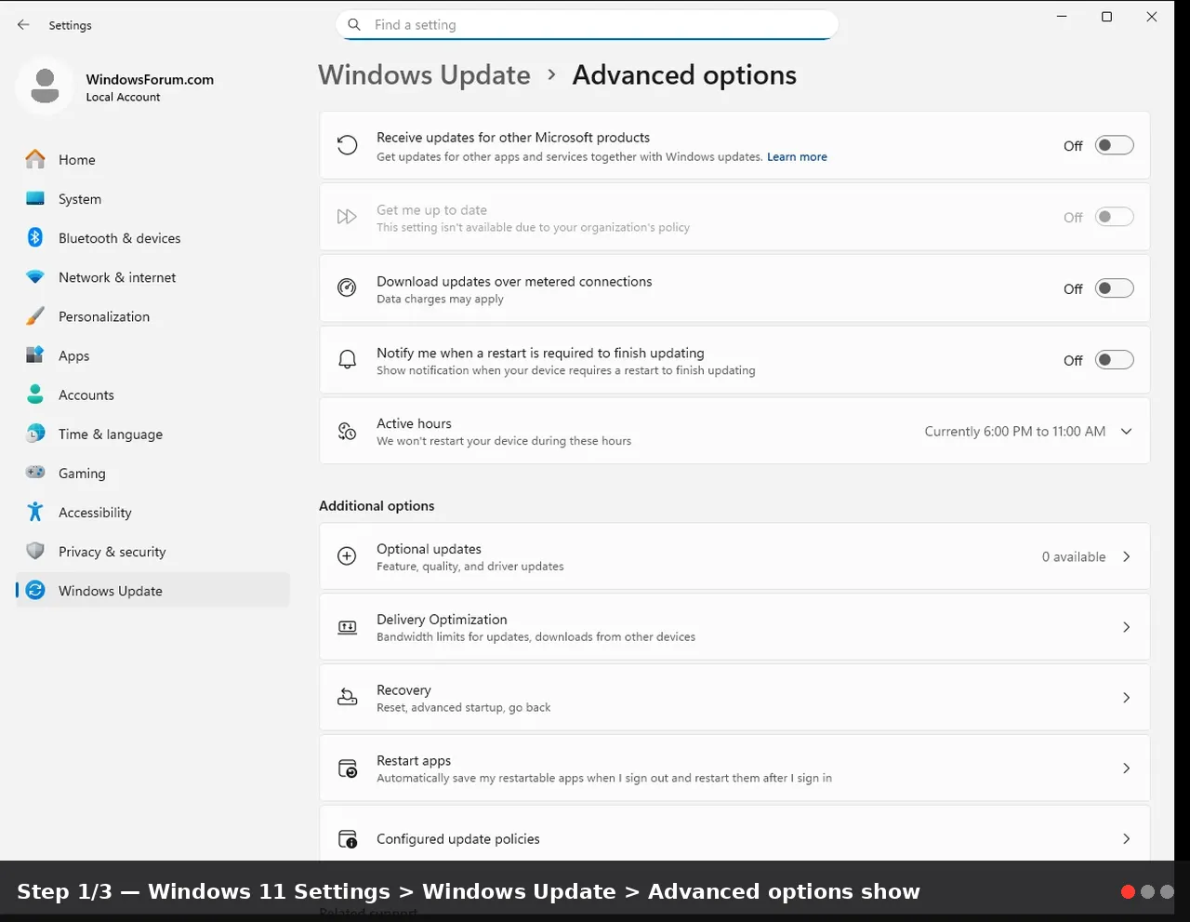Click the Apps icon in sidebar
1190x922 pixels.
click(x=35, y=355)
